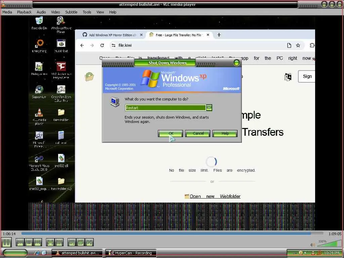Click the VLC seek progress bar

pyautogui.click(x=172, y=233)
